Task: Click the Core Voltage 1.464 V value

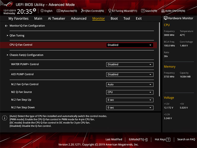Action: coord(184,46)
